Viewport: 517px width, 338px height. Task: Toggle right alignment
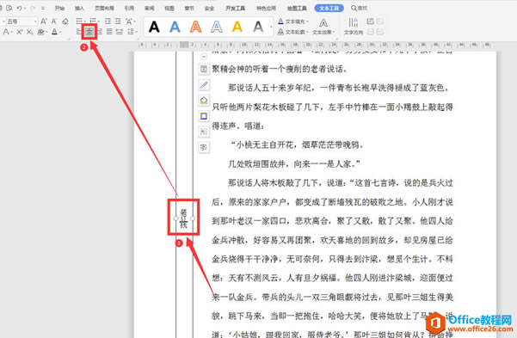100,32
